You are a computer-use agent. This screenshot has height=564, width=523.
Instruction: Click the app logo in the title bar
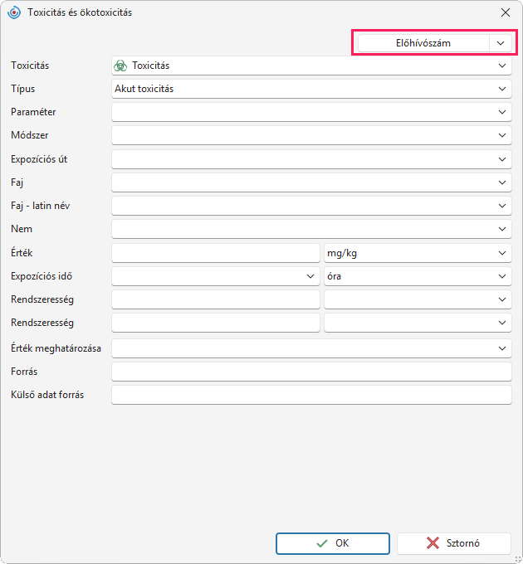(14, 12)
